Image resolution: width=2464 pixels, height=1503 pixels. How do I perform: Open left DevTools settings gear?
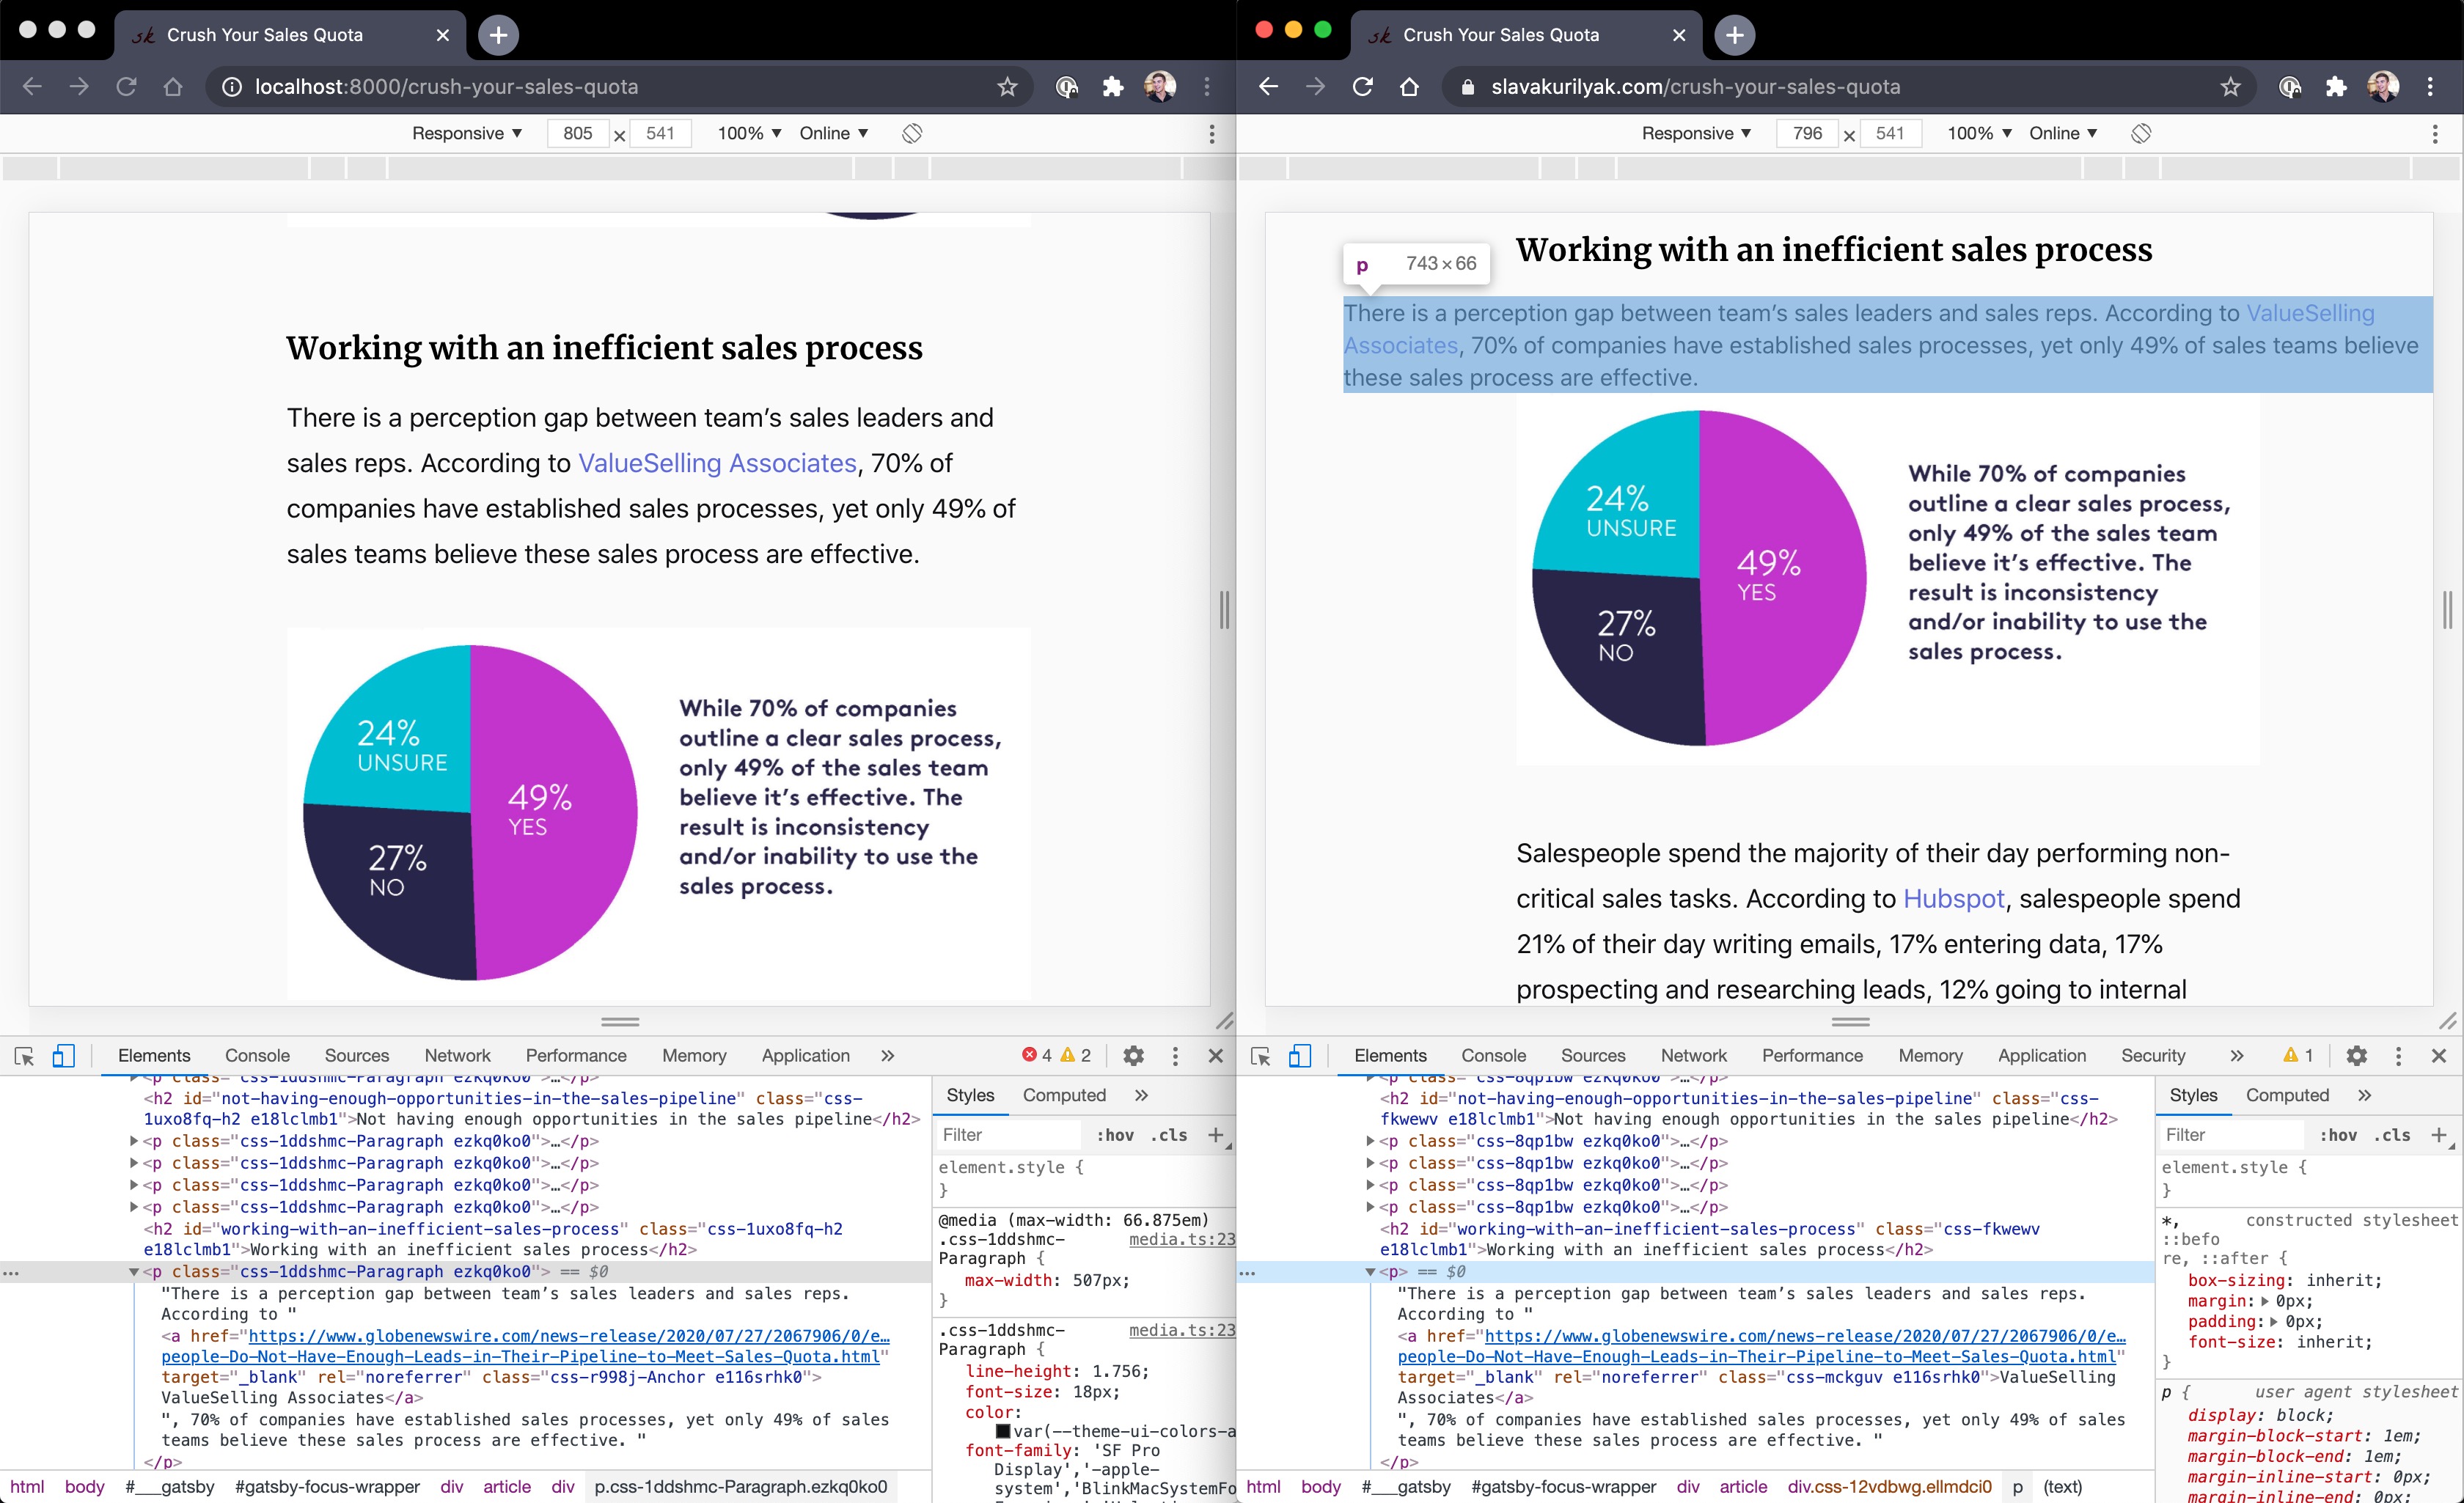(1133, 1055)
